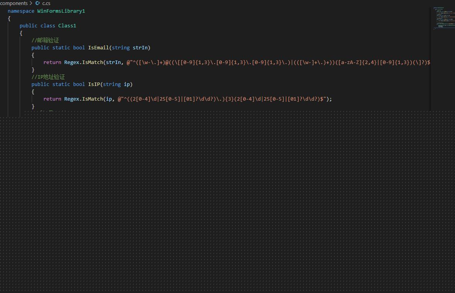Click the opening brace below Class1
This screenshot has width=455, height=293.
click(21, 33)
